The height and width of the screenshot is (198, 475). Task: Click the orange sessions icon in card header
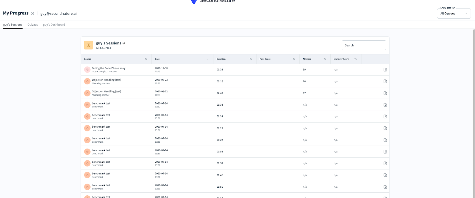click(88, 45)
